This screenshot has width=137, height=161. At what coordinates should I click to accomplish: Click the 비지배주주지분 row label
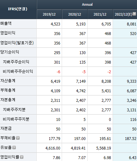(16, 119)
